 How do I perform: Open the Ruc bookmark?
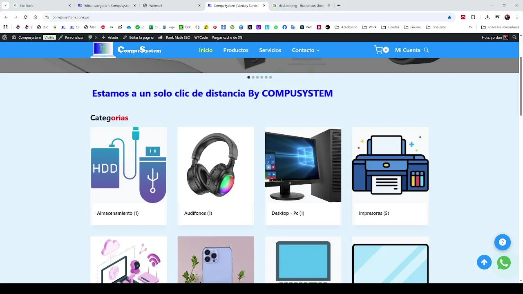click(x=42, y=27)
